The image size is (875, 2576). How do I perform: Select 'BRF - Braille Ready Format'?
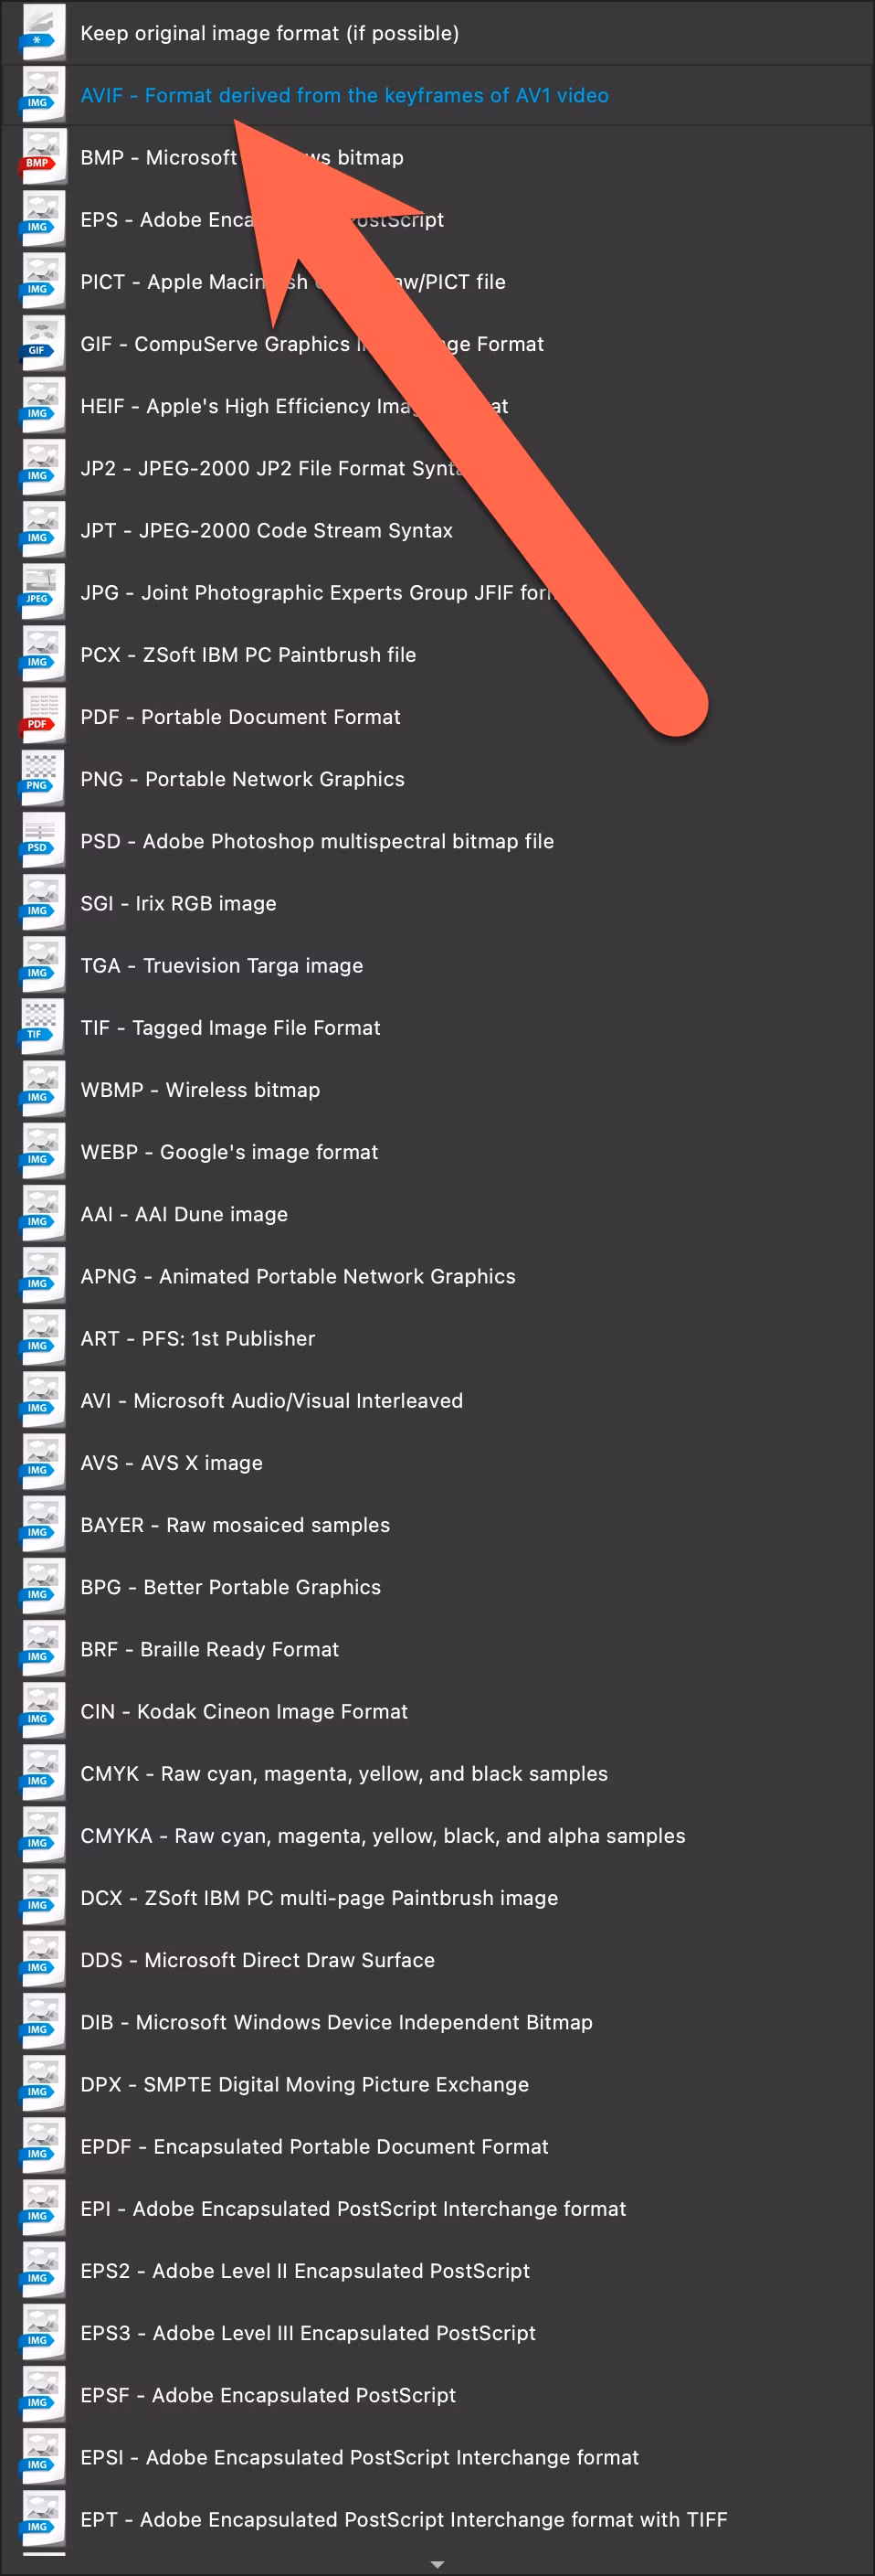(437, 1648)
